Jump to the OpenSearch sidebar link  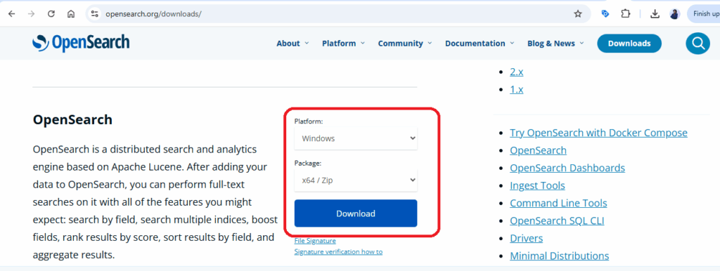[538, 150]
